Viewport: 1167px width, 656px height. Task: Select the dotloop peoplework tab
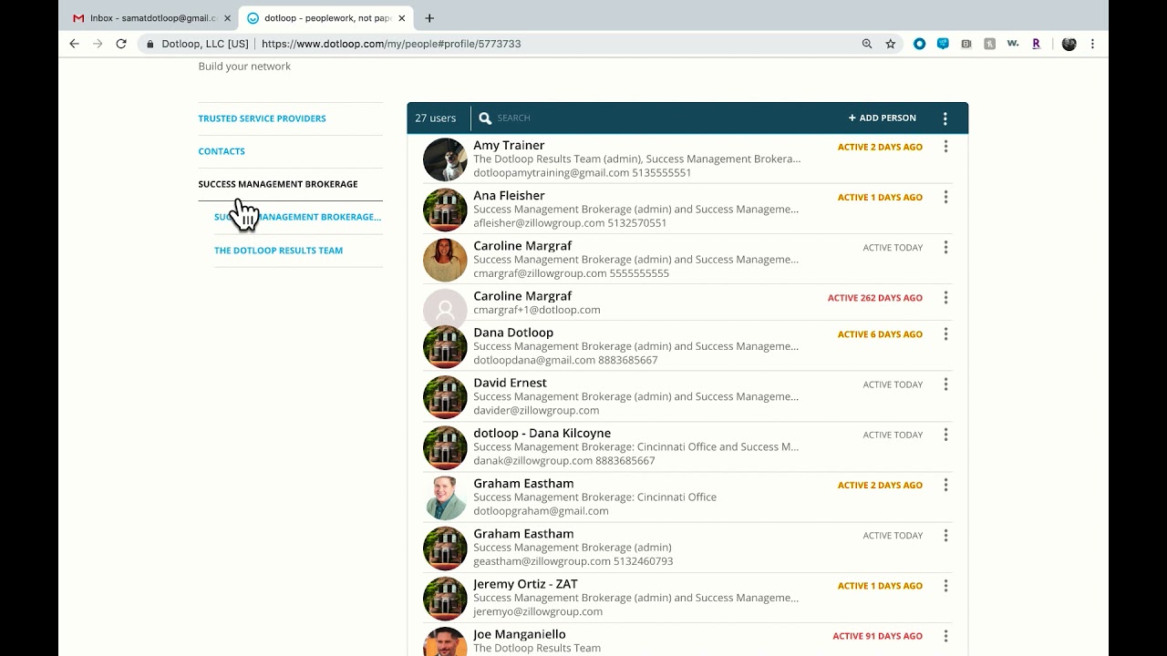325,18
